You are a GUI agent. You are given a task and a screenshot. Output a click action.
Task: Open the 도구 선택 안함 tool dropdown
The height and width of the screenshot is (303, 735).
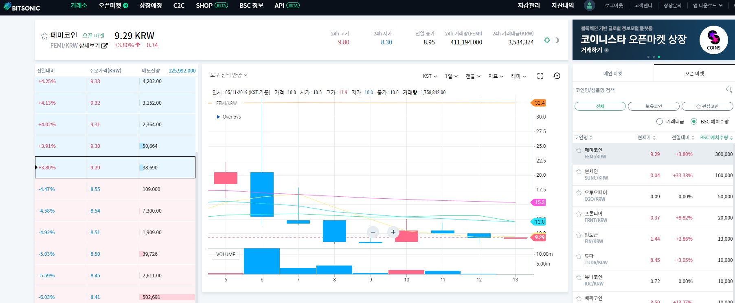click(x=228, y=75)
